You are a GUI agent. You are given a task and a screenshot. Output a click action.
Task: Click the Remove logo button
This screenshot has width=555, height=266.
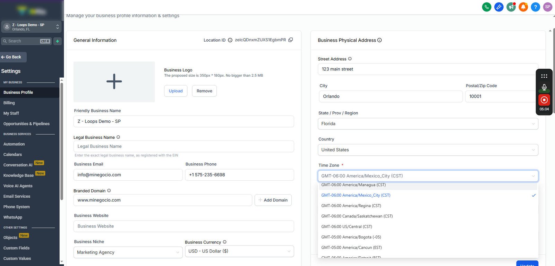point(204,91)
